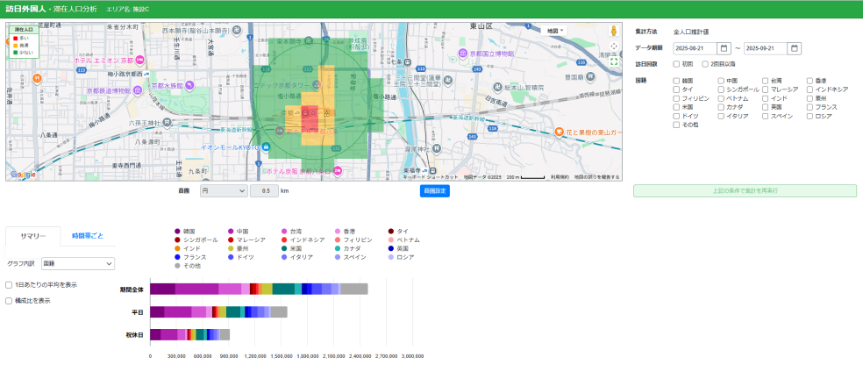This screenshot has height=386, width=863.
Task: Select the サマリー tab
Action: [x=33, y=236]
